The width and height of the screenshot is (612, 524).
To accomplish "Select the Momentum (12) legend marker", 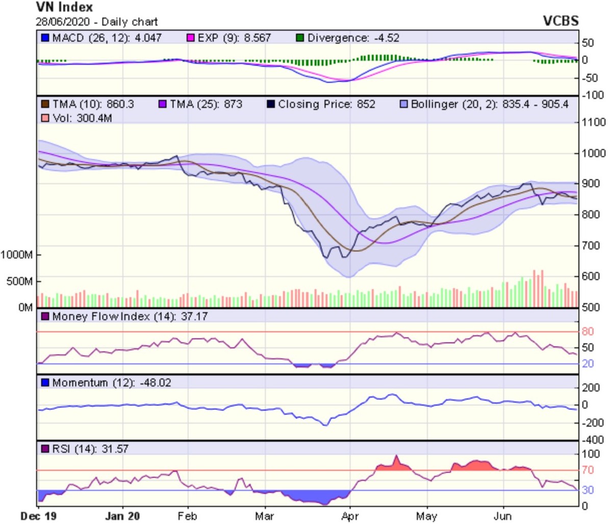I will click(45, 383).
